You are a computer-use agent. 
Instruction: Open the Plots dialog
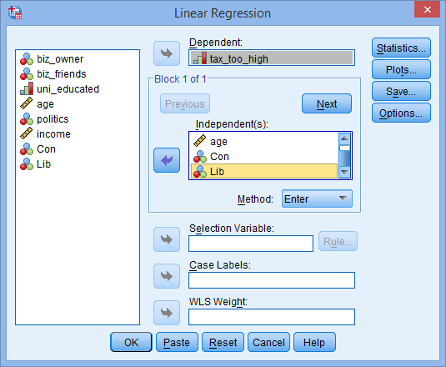pyautogui.click(x=401, y=69)
